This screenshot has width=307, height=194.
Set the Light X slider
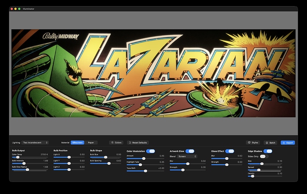(69, 157)
